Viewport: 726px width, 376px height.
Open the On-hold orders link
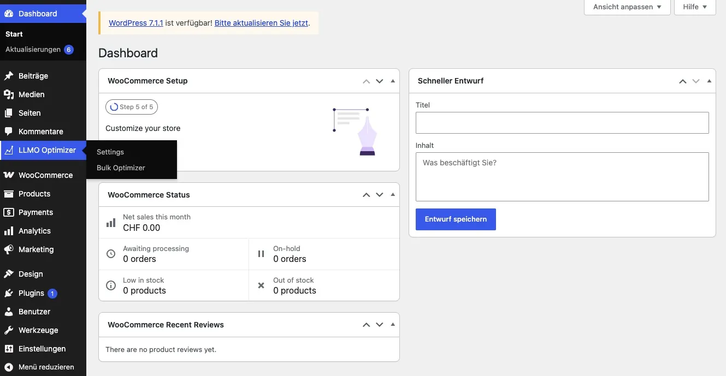click(324, 254)
